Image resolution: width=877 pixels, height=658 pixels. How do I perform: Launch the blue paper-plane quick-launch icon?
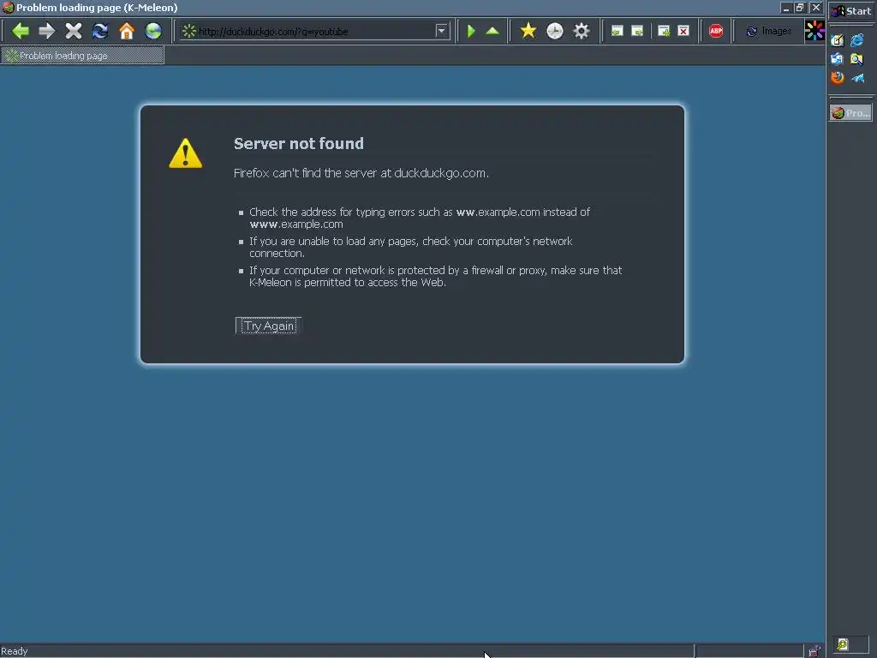click(x=856, y=78)
